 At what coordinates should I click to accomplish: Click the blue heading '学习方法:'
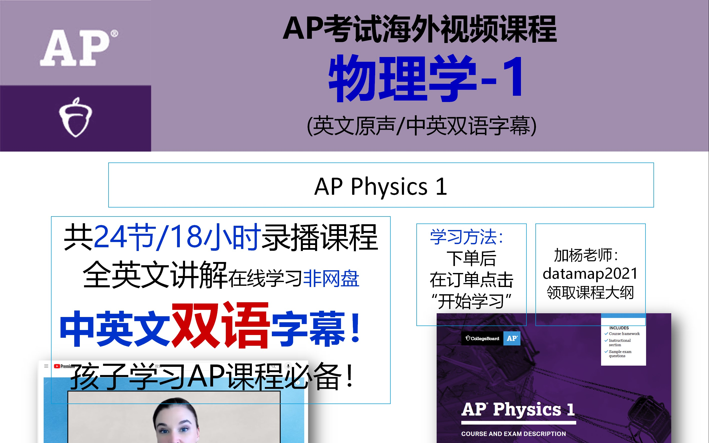point(467,237)
